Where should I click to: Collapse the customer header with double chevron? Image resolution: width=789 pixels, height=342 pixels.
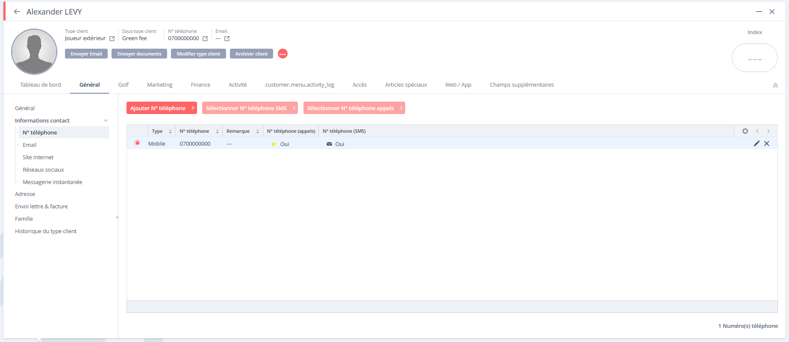pos(775,85)
